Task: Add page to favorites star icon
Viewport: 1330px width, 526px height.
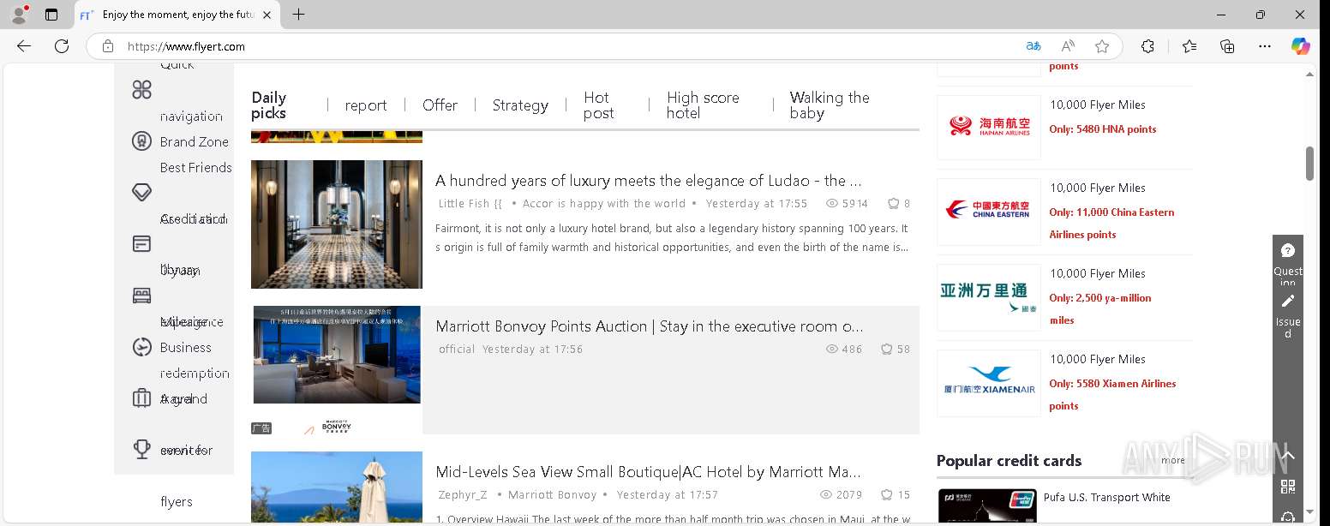Action: coord(1102,46)
